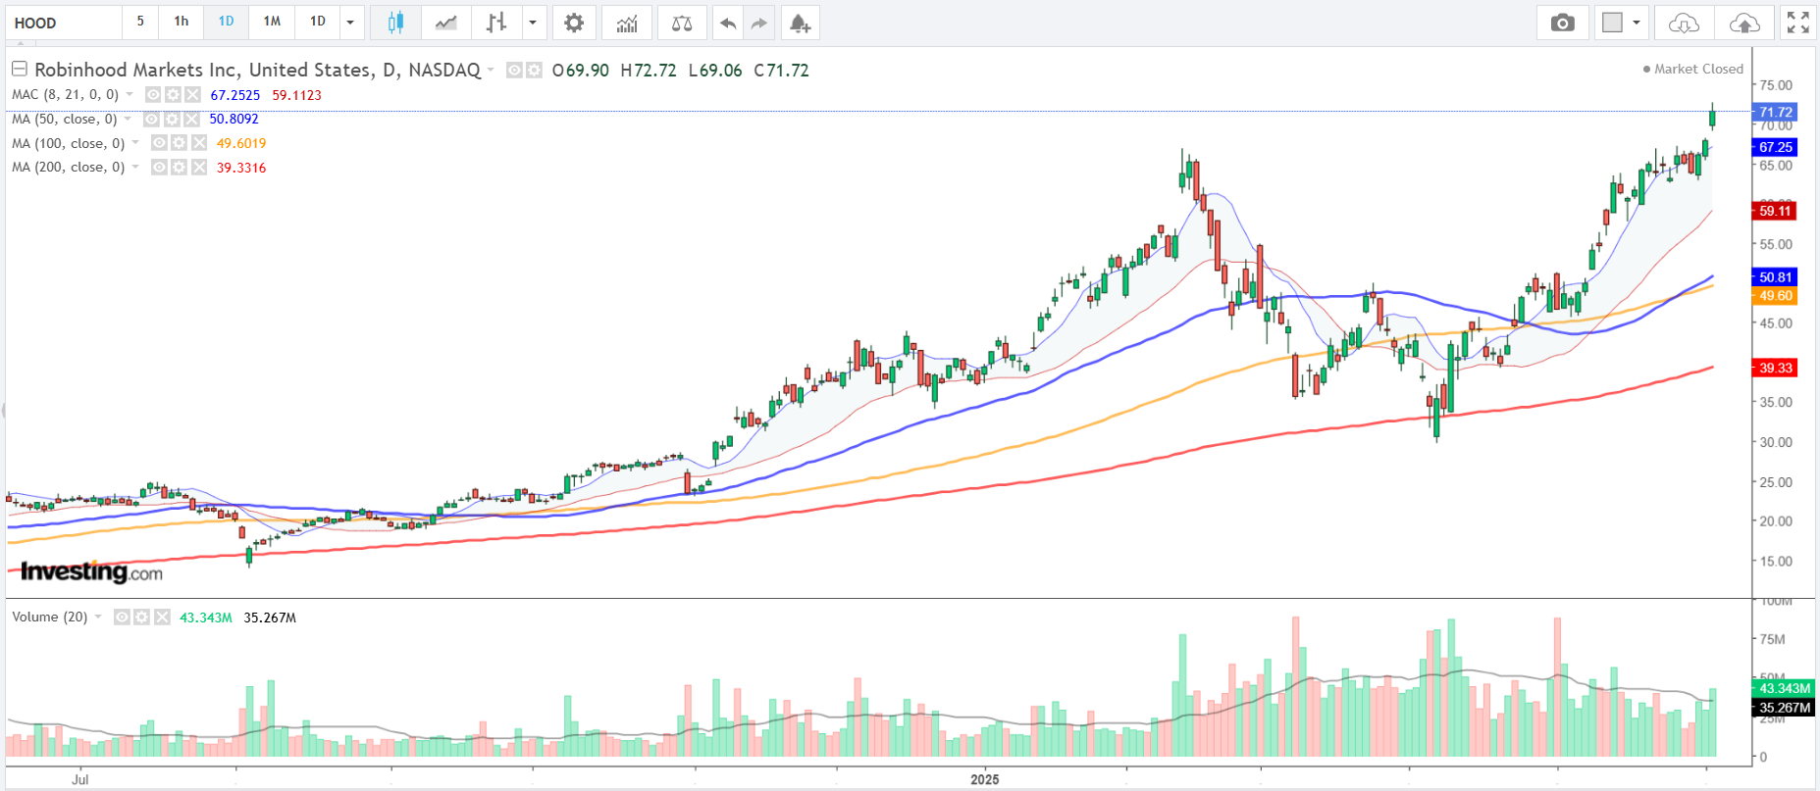Open chart properties gear in top toolbar
Screen dimensions: 1820x791
(574, 23)
